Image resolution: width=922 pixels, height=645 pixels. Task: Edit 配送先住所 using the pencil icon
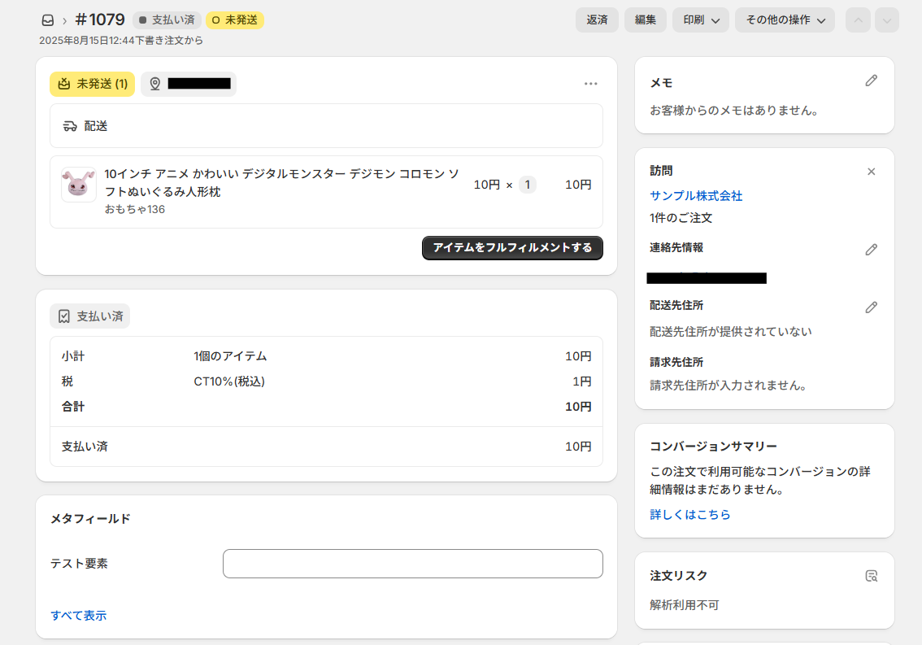coord(871,307)
